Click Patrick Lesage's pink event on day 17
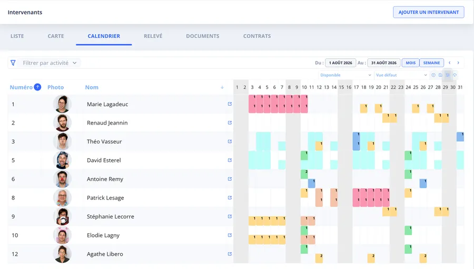This screenshot has height=269, width=474. 356,198
